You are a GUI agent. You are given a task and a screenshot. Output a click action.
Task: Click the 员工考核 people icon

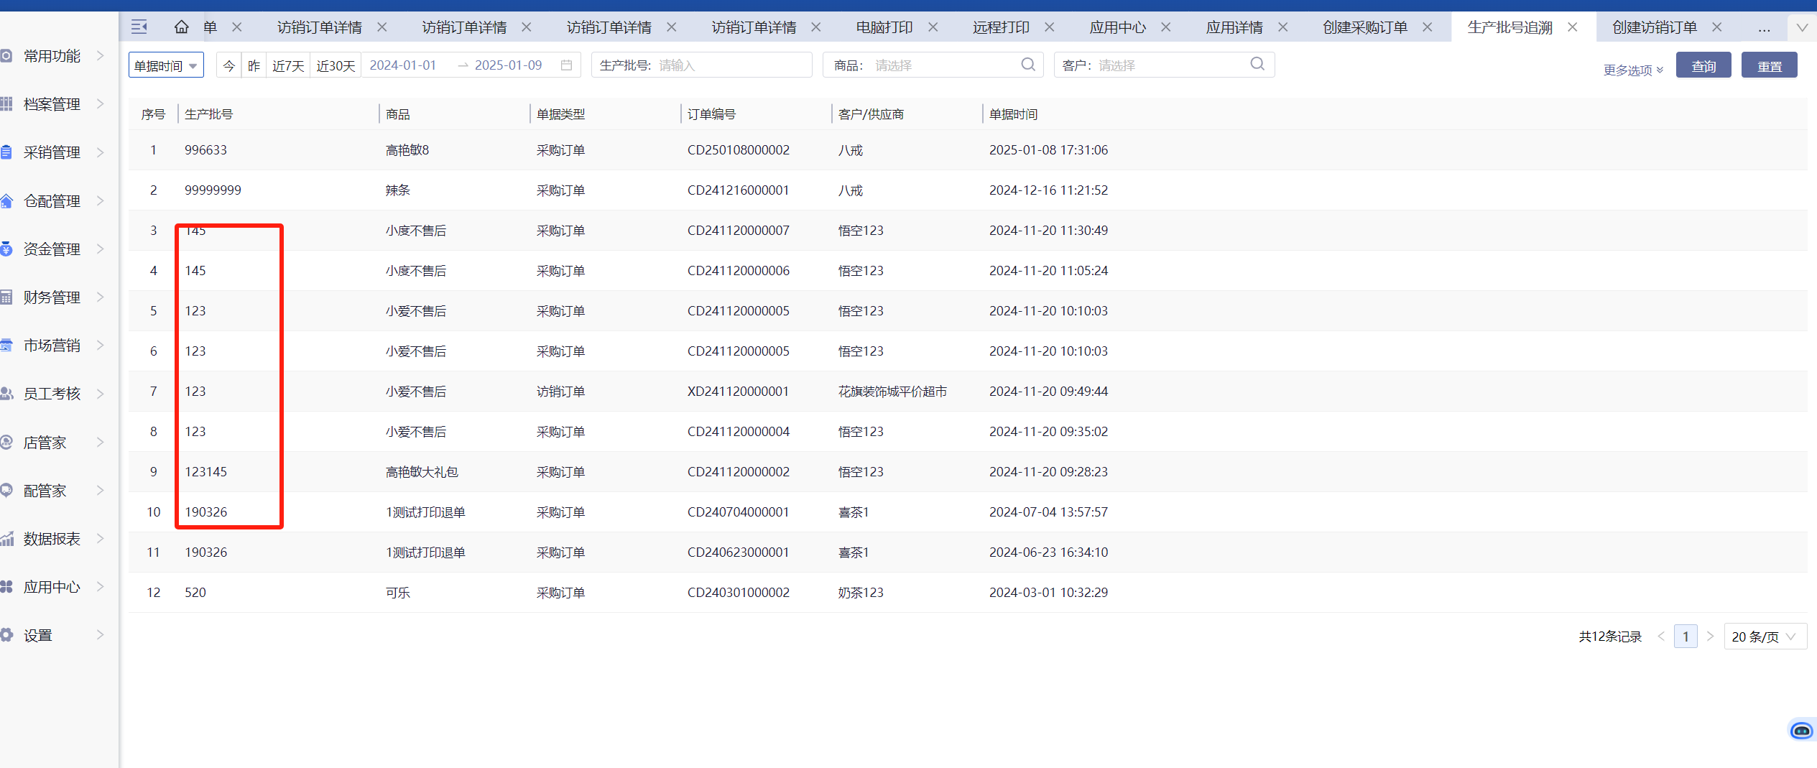pos(6,393)
